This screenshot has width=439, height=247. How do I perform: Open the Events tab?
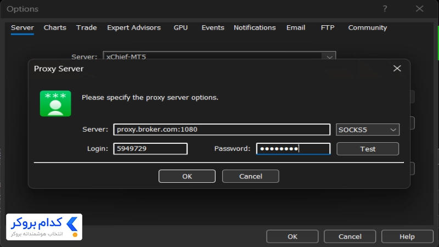pyautogui.click(x=213, y=28)
